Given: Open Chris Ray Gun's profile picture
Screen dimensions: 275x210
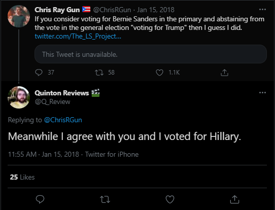Looking at the screenshot, I should [19, 16].
